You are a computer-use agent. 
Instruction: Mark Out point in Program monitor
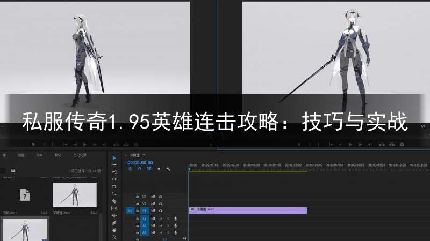tap(318, 144)
